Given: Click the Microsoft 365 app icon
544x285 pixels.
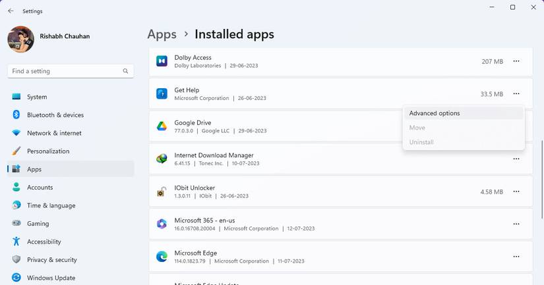Looking at the screenshot, I should 162,224.
